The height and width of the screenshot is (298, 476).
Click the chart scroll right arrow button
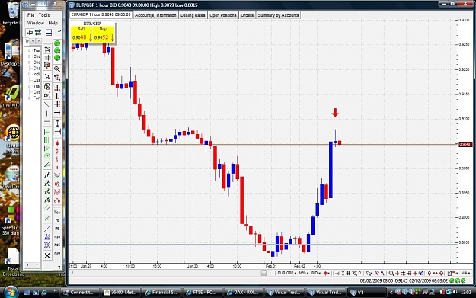click(x=270, y=273)
